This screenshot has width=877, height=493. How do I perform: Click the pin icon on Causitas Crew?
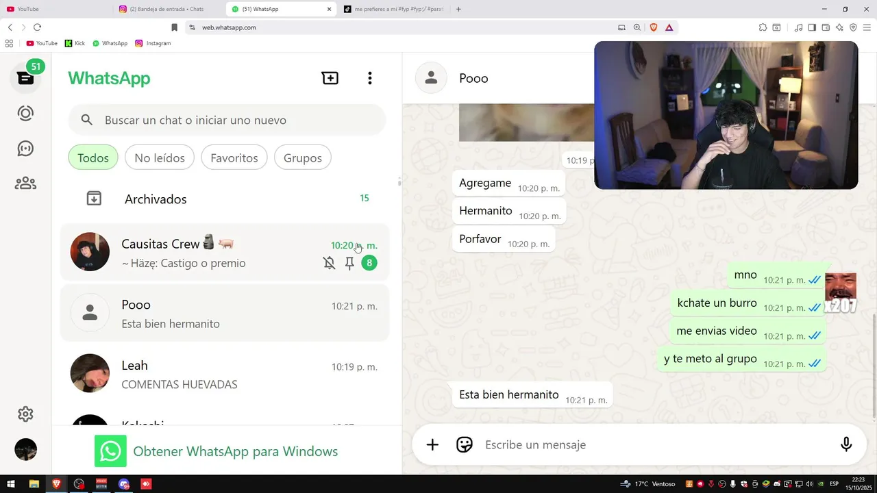click(x=349, y=263)
